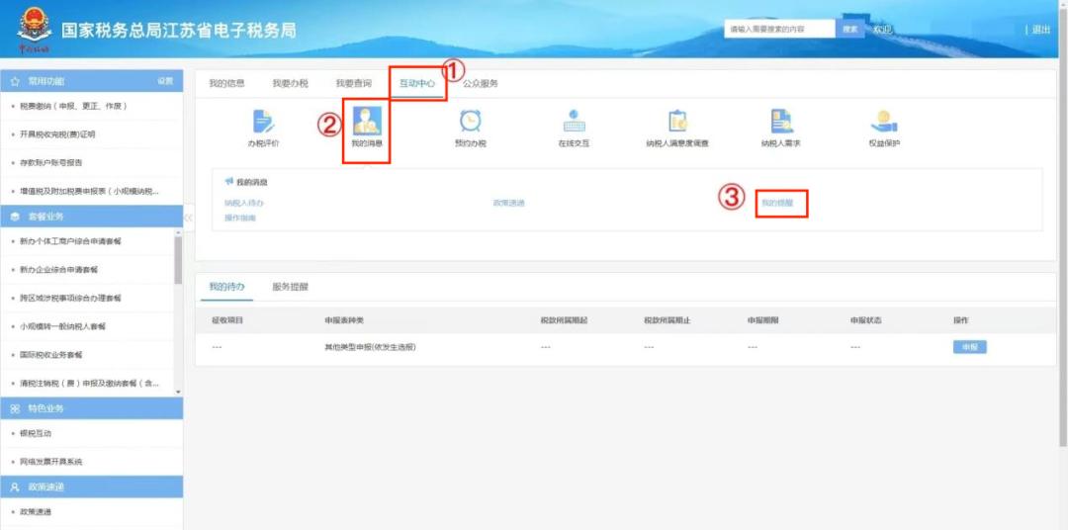Click the 特色业务 grid icon
Screen dimensions: 1068x530
click(x=15, y=408)
